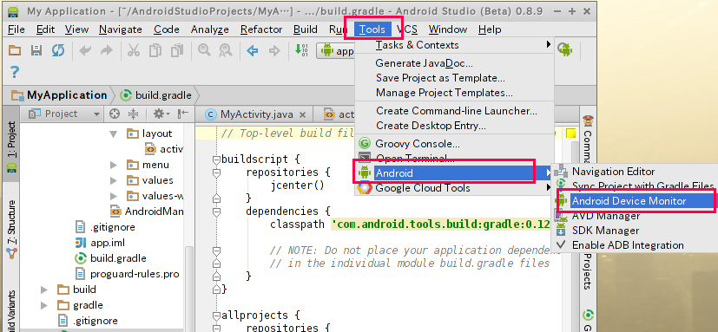Click the Find magnifier toolbar icon
The image size is (718, 332).
tap(204, 50)
